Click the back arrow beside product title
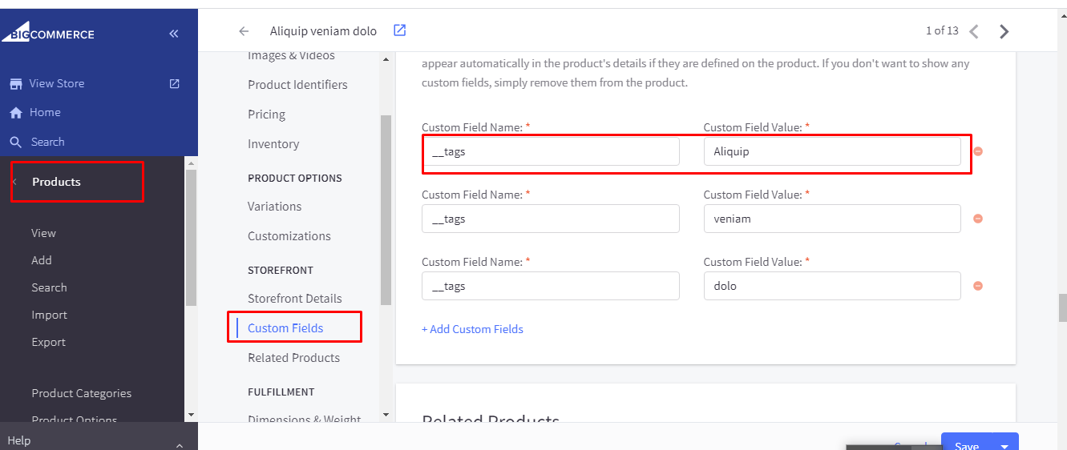Image resolution: width=1067 pixels, height=450 pixels. coord(244,31)
